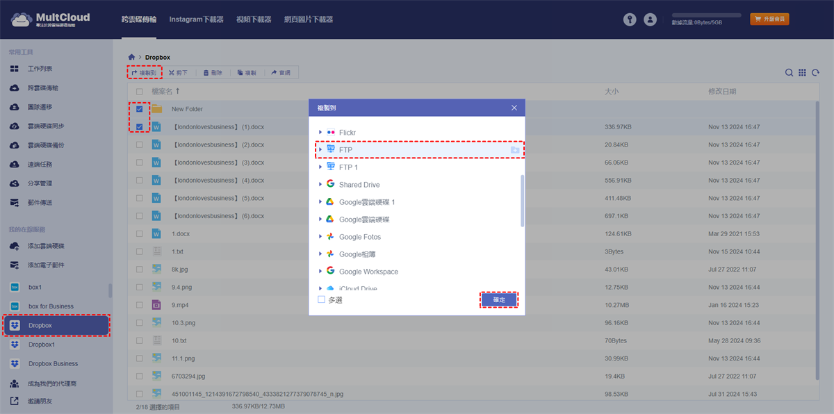Viewport: 834px width, 414px height.
Task: Open 雲端硬碟同步 in the sidebar
Action: pyautogui.click(x=46, y=126)
